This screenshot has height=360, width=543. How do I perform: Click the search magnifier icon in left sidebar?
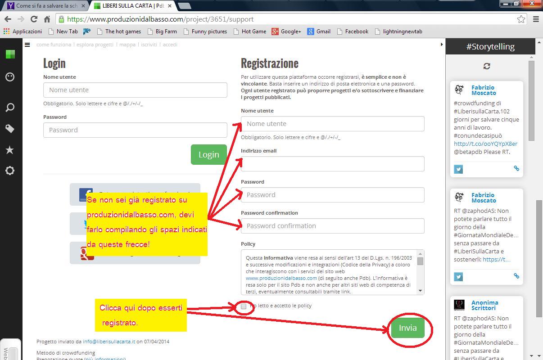[10, 108]
